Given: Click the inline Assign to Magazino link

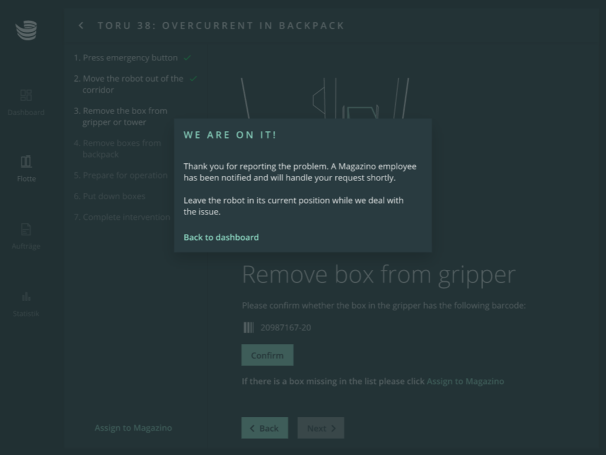Looking at the screenshot, I should point(465,382).
